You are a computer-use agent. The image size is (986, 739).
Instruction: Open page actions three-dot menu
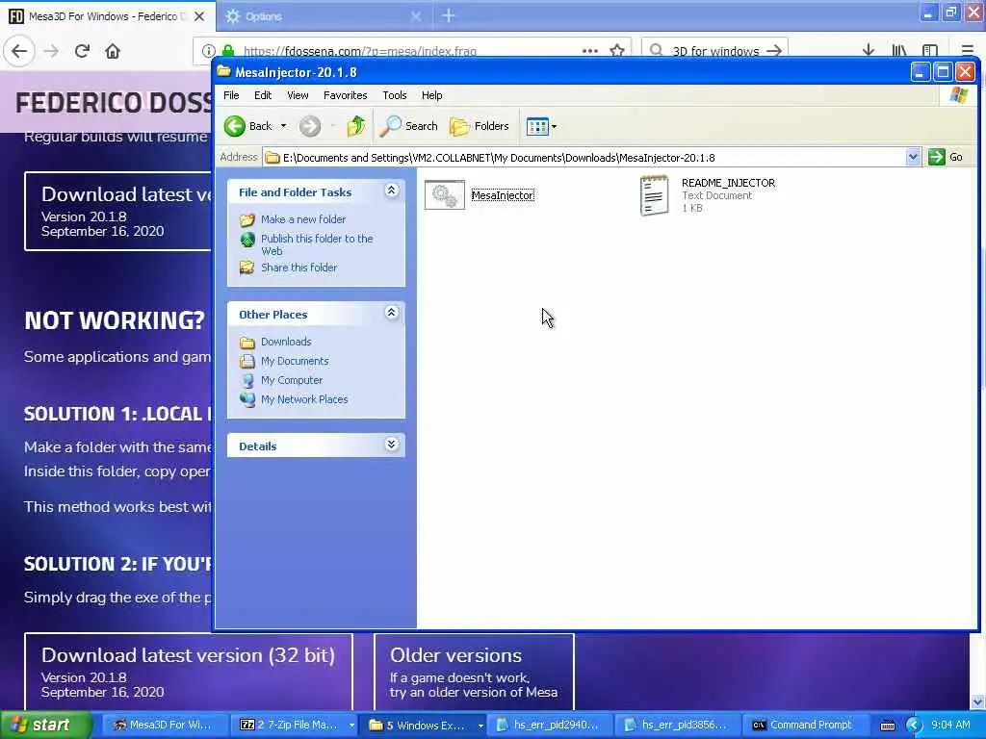point(590,50)
